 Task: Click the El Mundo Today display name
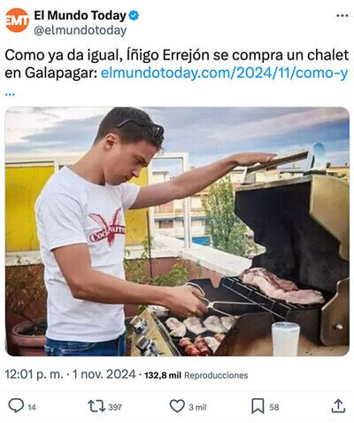(81, 15)
